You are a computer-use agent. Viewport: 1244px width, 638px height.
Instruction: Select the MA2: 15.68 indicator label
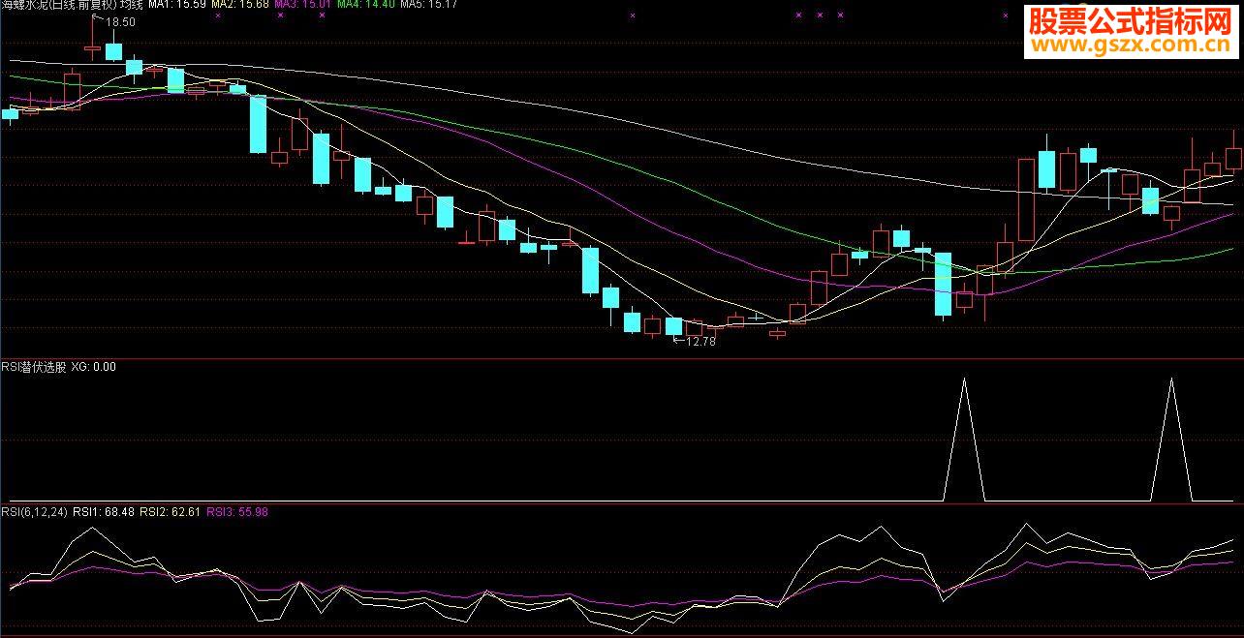(x=240, y=5)
